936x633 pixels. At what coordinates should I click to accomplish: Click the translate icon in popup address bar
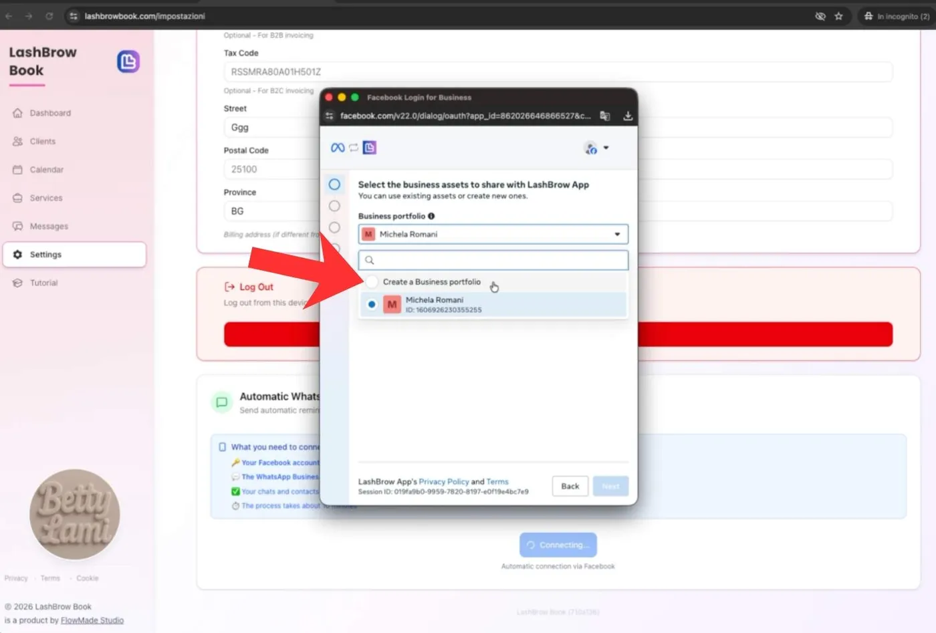click(x=605, y=116)
